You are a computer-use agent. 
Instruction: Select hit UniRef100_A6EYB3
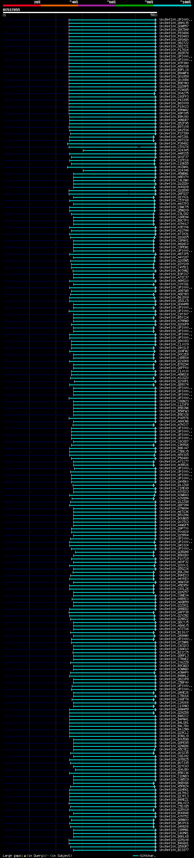pos(174,294)
